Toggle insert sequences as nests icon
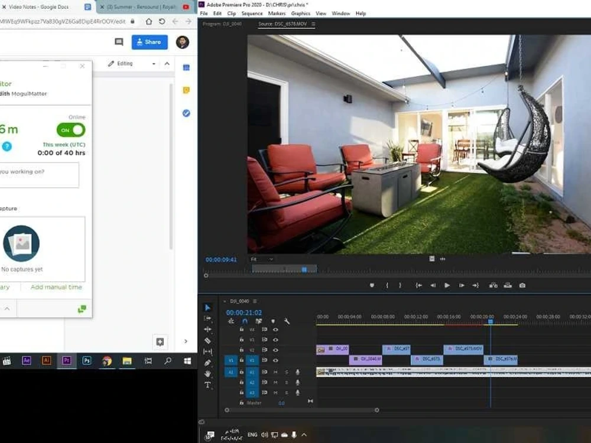Screen dimensions: 591x443 [x=231, y=321]
